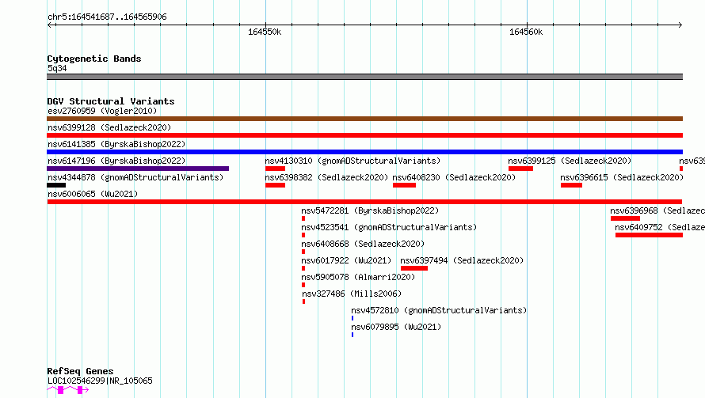Click the long red nsv6006065 bar
This screenshot has width=705, height=398.
coord(364,202)
